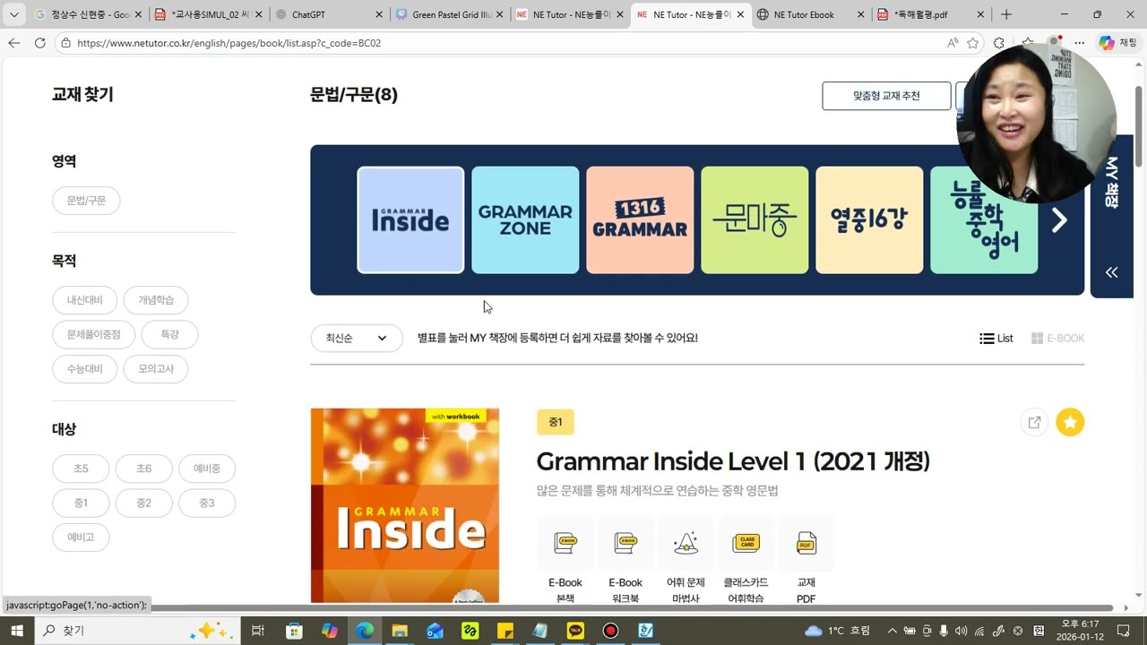Click the external link icon beside the star
The width and height of the screenshot is (1147, 645).
click(1034, 423)
